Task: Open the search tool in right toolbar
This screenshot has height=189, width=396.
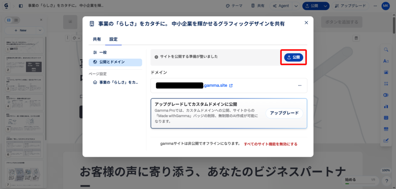Action: [386, 50]
